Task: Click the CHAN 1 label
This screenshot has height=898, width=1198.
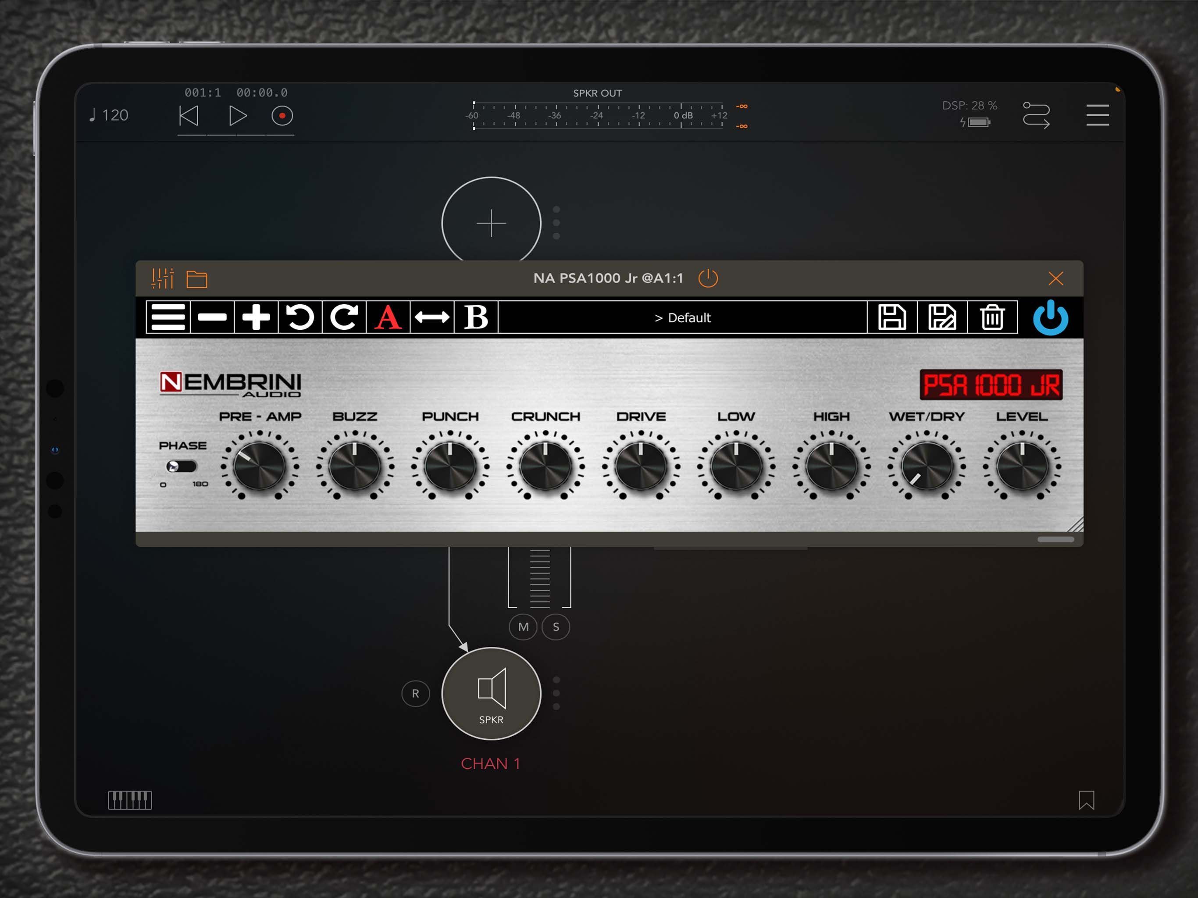Action: (x=490, y=763)
